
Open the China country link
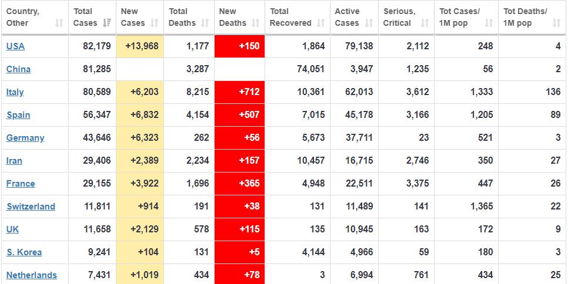pyautogui.click(x=18, y=69)
